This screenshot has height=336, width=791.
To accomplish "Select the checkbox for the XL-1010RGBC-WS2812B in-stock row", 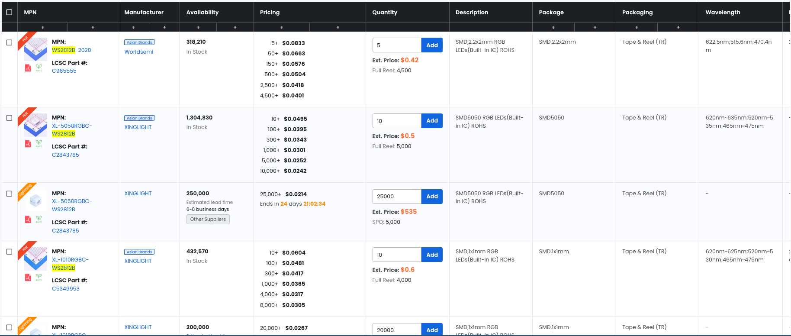I will 9,252.
